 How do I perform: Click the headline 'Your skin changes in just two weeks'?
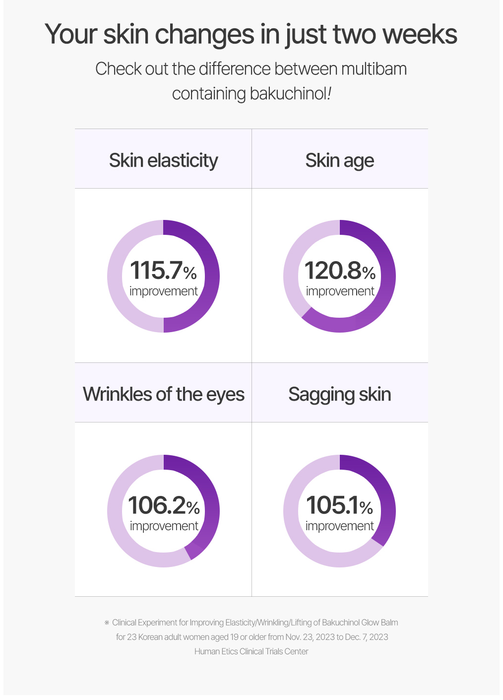pyautogui.click(x=251, y=35)
